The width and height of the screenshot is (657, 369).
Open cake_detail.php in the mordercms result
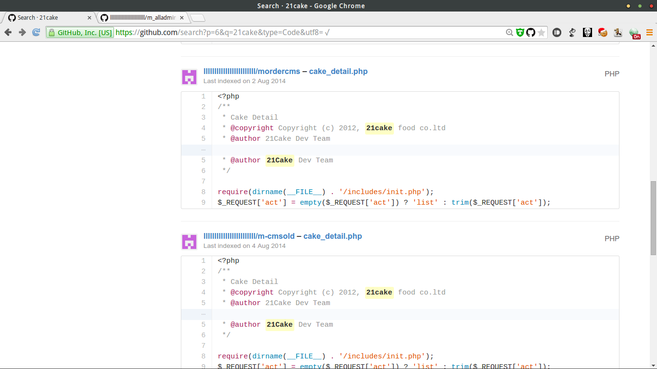coord(338,72)
